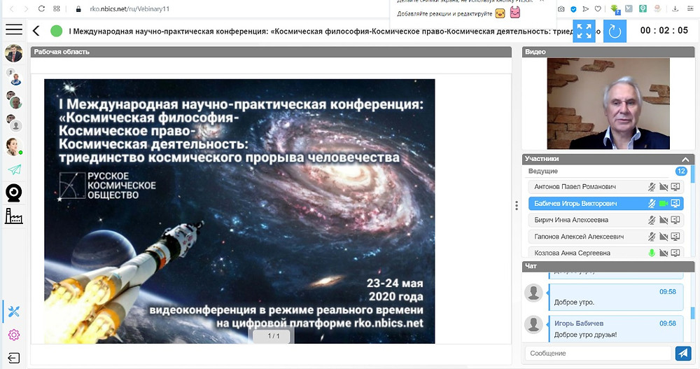Click the site lock padlock icon
The image size is (700, 369).
point(78,8)
